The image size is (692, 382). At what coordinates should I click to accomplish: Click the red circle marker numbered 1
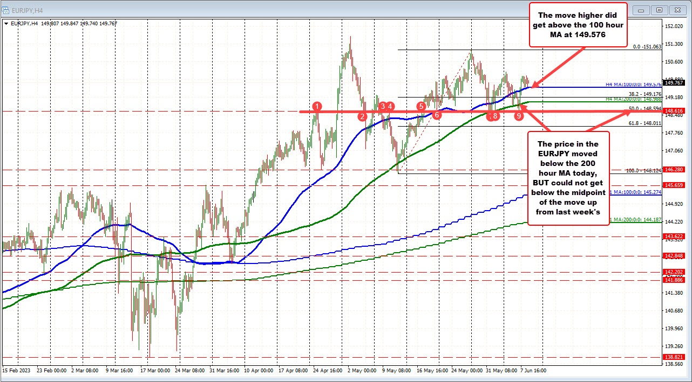(317, 106)
